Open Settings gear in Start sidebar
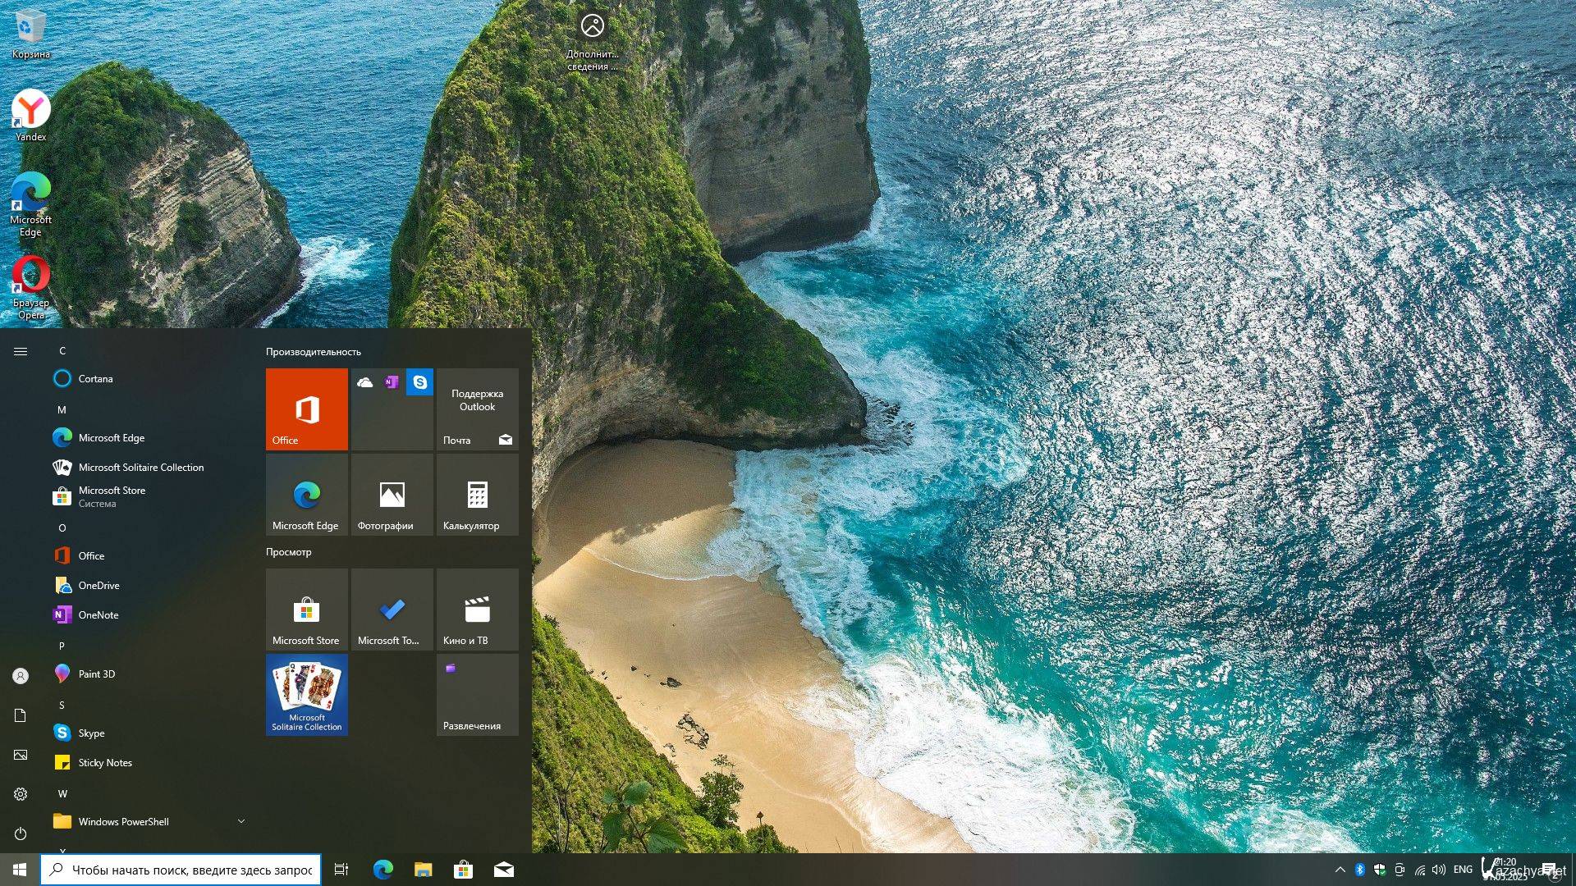Viewport: 1576px width, 886px height. pos(21,794)
